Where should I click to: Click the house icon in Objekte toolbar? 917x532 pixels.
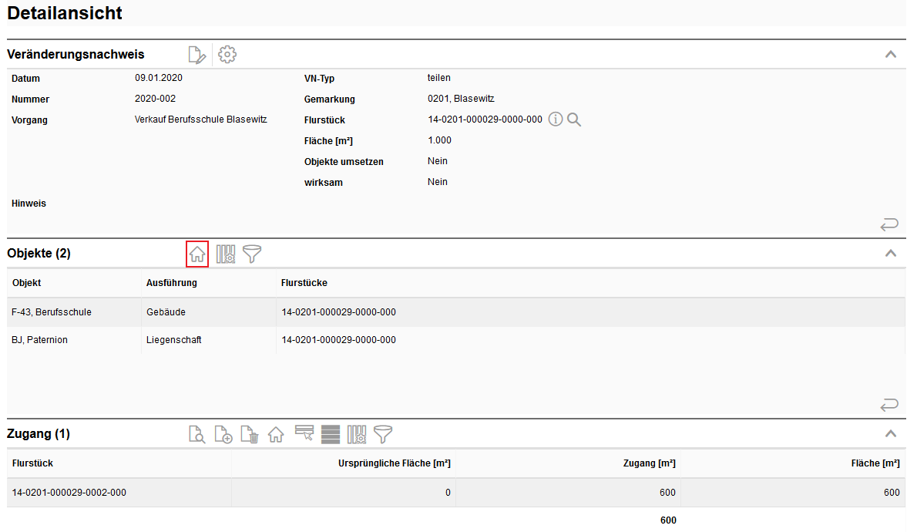[x=197, y=254]
